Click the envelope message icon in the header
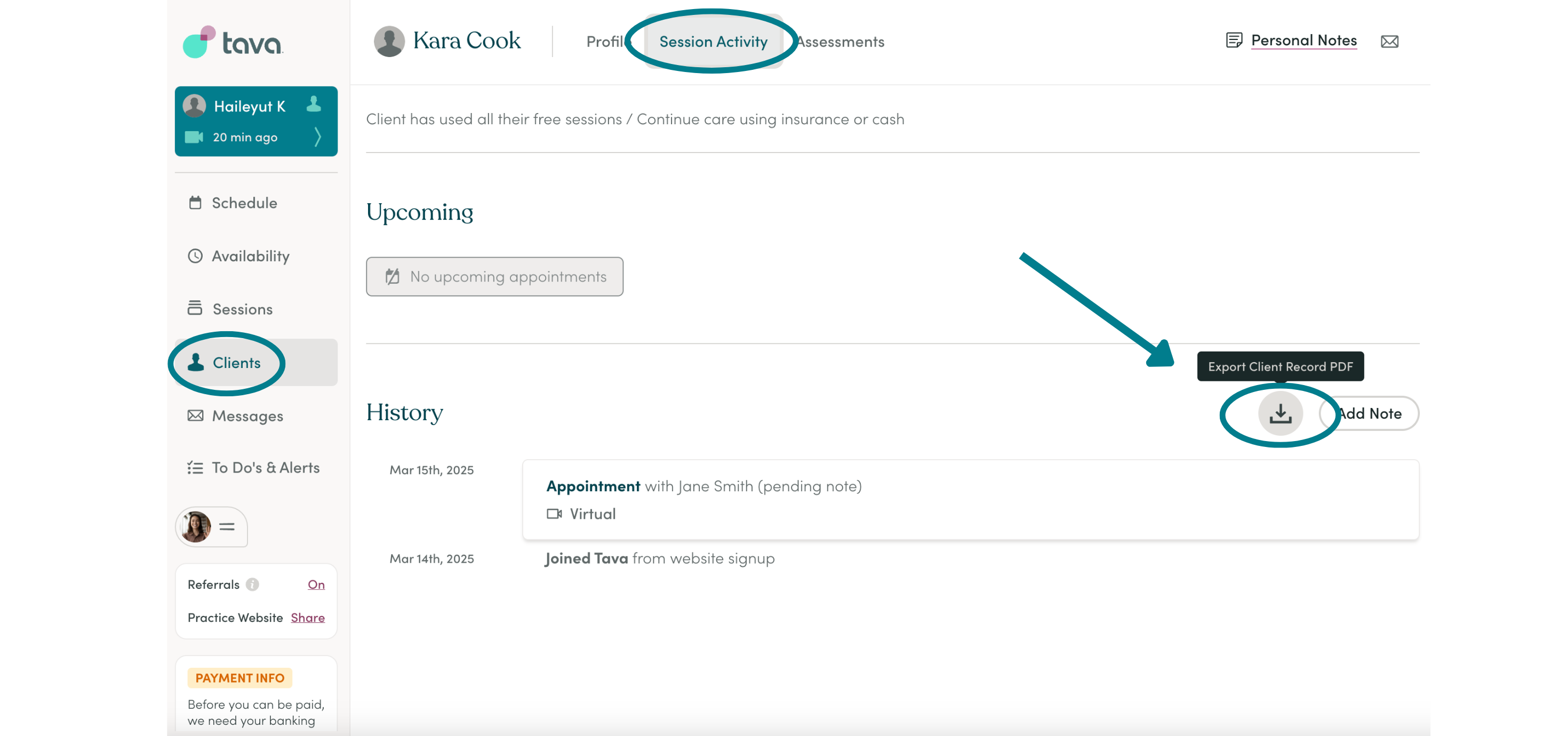Image resolution: width=1551 pixels, height=736 pixels. [x=1389, y=42]
